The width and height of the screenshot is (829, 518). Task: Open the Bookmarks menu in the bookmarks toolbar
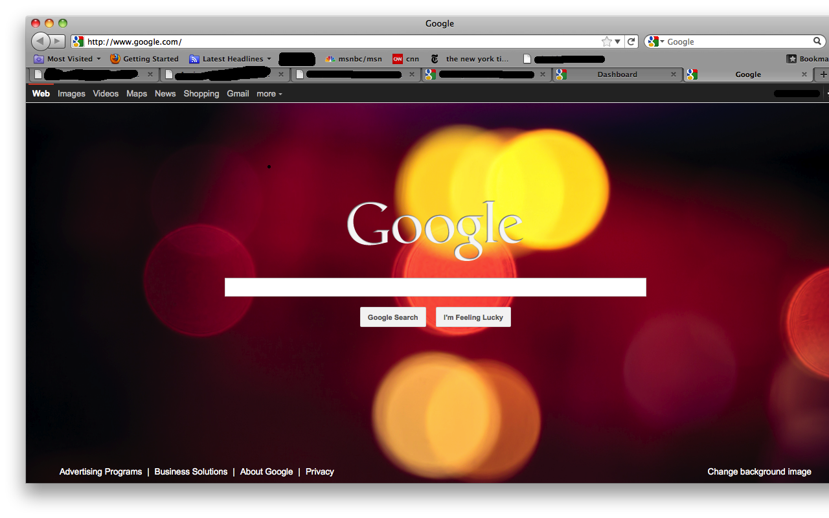click(807, 59)
